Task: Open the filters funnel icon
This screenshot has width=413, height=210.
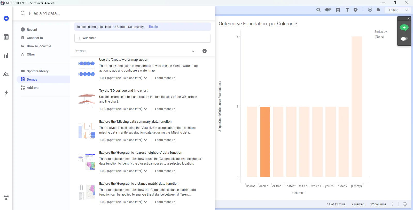Action: 347,10
